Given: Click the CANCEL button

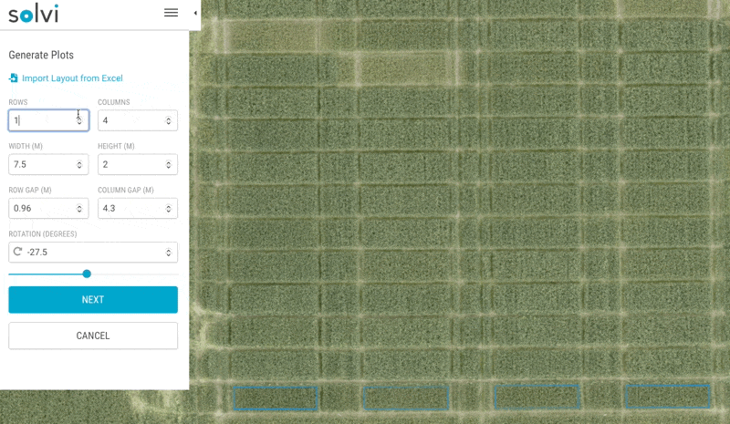Looking at the screenshot, I should 93,336.
